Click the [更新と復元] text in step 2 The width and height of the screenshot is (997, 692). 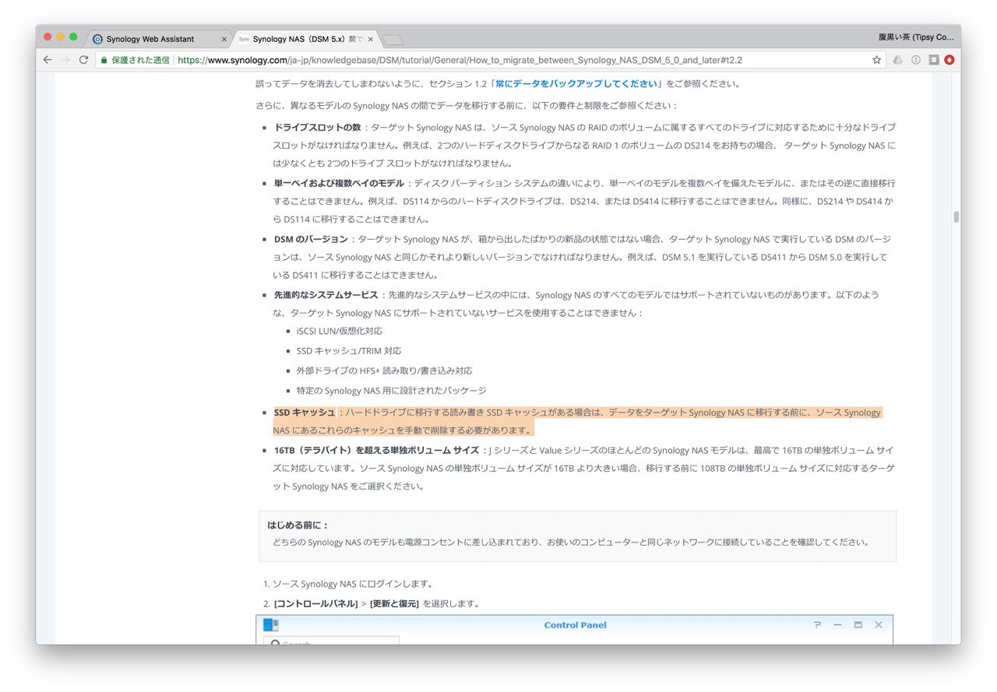pos(394,604)
